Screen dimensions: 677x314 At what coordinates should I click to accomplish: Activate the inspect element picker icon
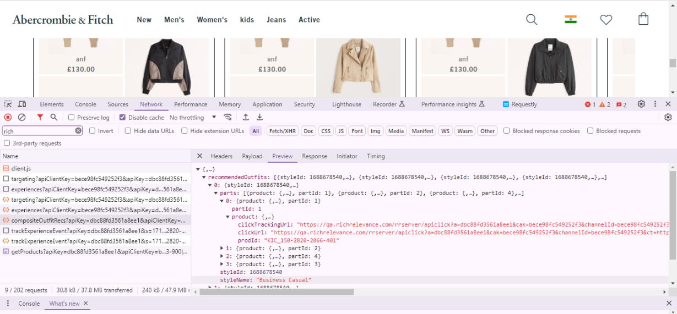pyautogui.click(x=8, y=104)
